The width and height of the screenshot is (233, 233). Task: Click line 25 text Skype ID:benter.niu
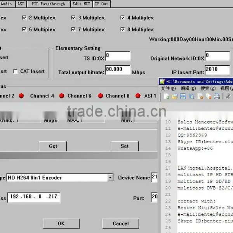(205, 221)
